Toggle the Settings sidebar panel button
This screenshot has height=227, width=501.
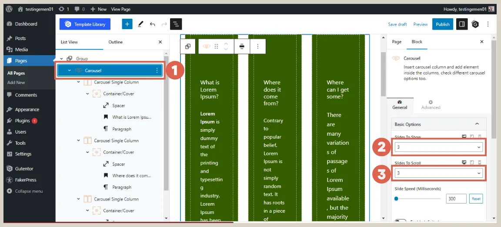click(x=461, y=24)
